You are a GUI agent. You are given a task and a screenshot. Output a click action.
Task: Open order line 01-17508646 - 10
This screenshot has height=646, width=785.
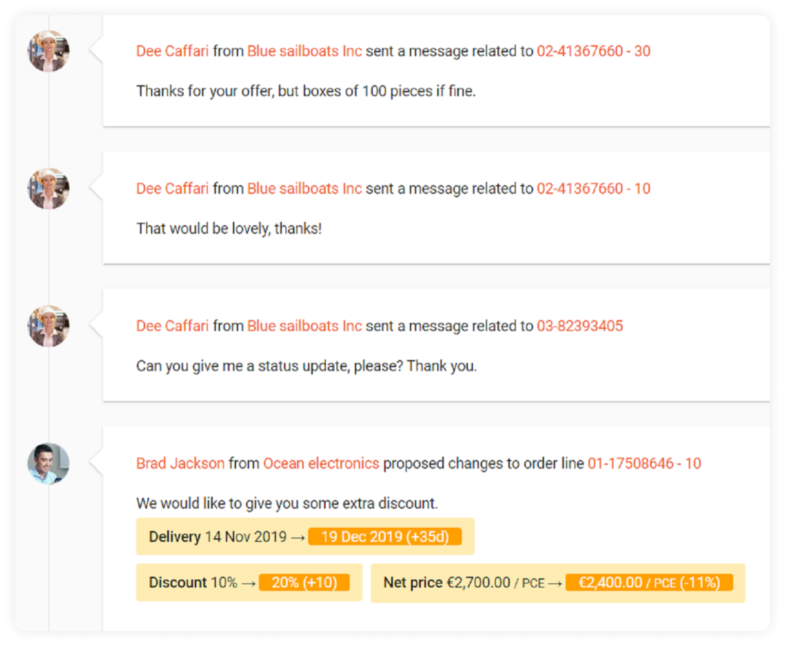[x=644, y=464]
